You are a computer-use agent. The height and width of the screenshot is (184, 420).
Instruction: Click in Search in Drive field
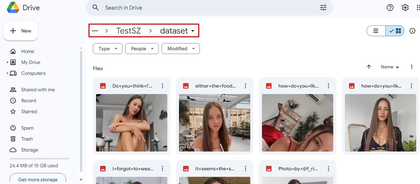(x=209, y=8)
